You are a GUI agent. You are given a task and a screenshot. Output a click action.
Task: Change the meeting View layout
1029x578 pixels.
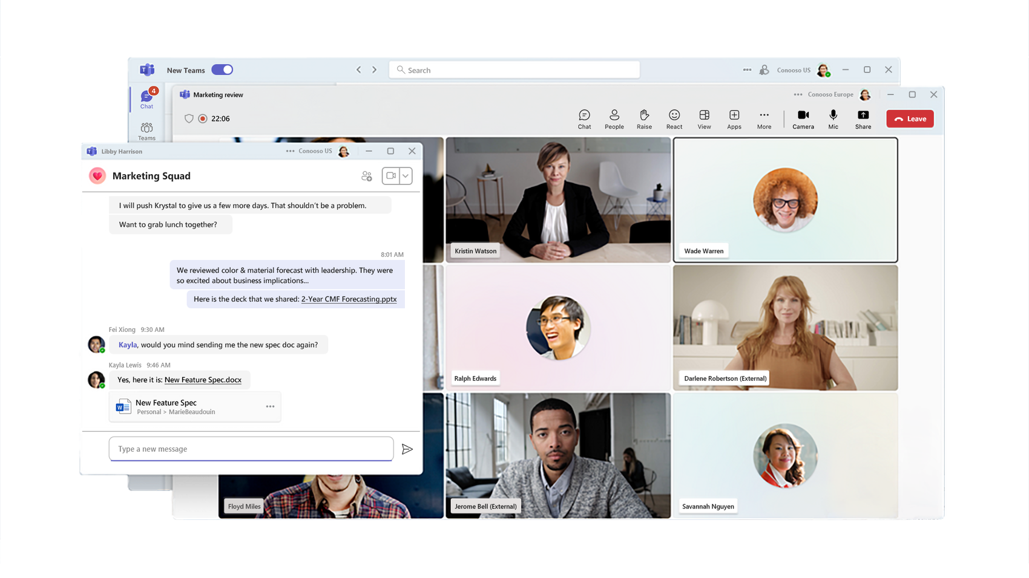704,119
